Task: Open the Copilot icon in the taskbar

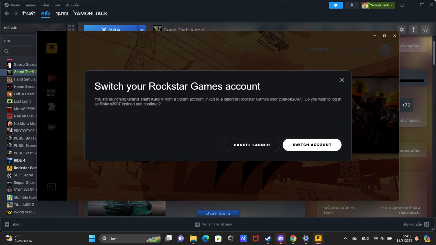Action: coord(427,239)
